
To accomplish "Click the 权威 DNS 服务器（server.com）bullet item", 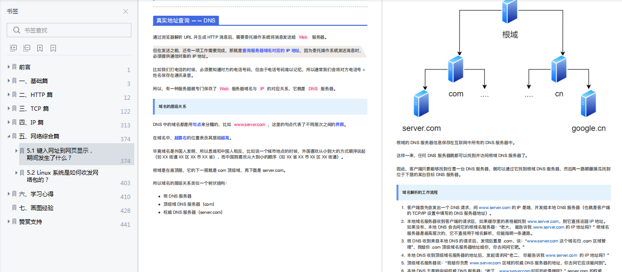I will click(193, 212).
